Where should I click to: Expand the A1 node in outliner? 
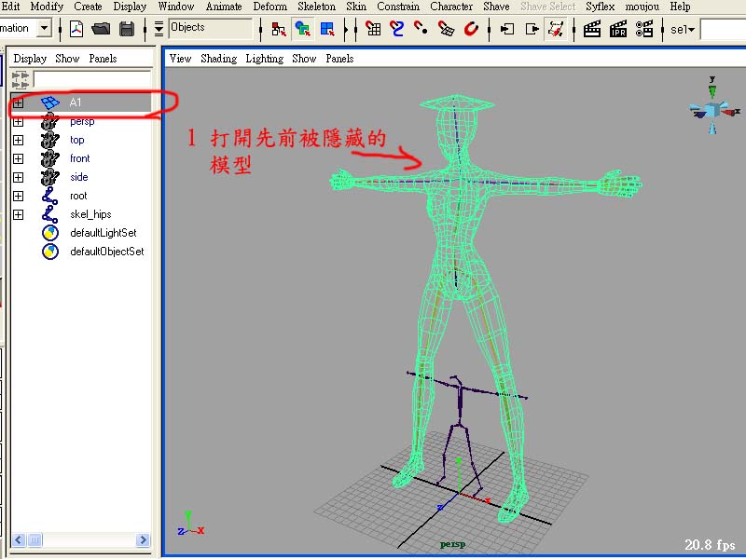point(18,102)
